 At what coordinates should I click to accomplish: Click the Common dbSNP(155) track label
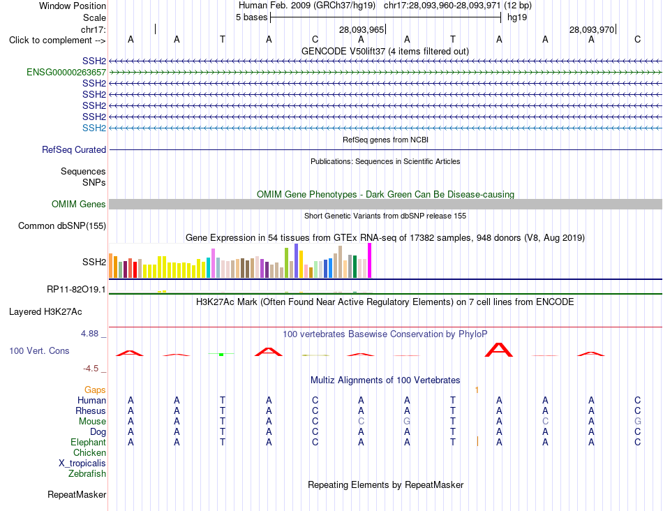point(61,226)
